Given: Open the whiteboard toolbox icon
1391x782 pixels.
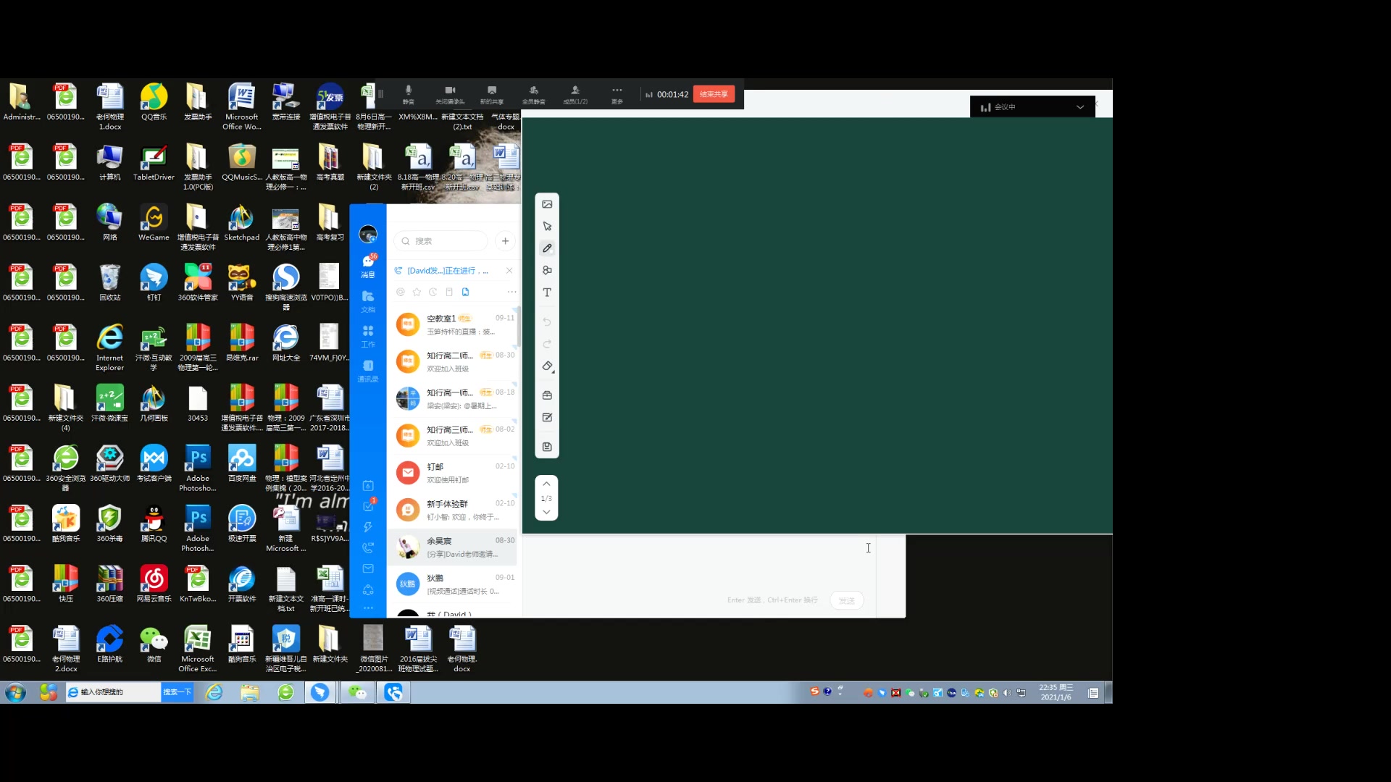Looking at the screenshot, I should (x=547, y=395).
